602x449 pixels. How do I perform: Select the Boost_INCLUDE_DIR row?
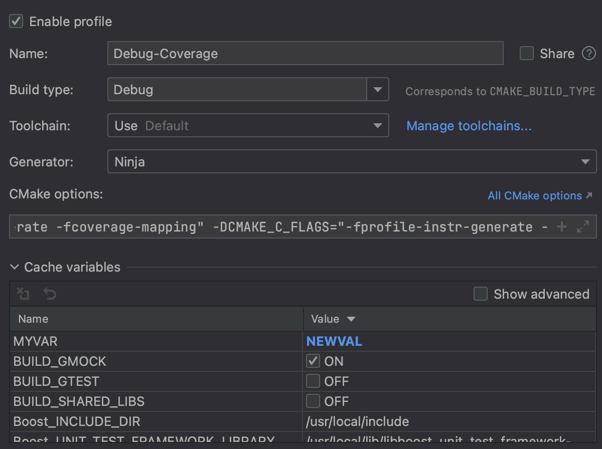[77, 421]
